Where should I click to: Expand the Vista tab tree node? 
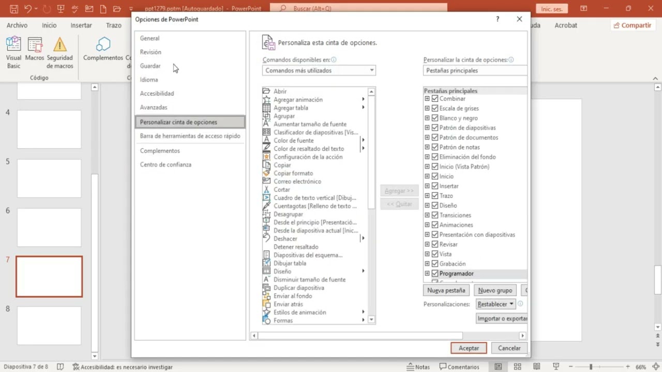pyautogui.click(x=427, y=254)
